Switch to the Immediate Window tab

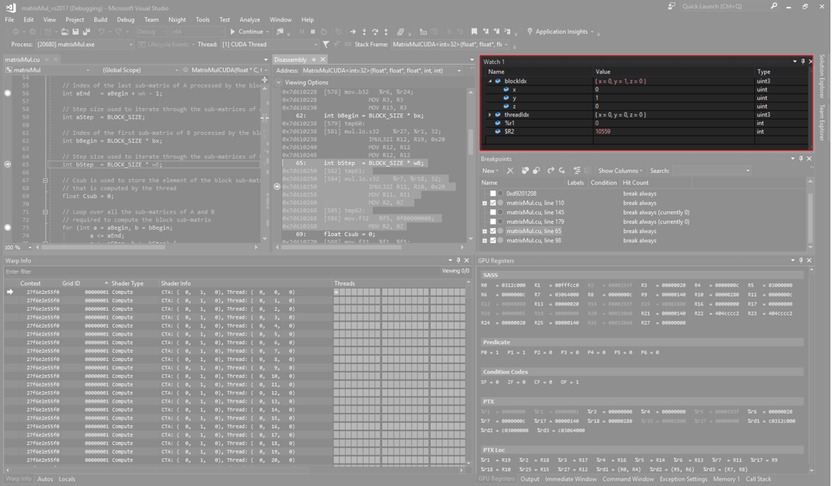570,479
